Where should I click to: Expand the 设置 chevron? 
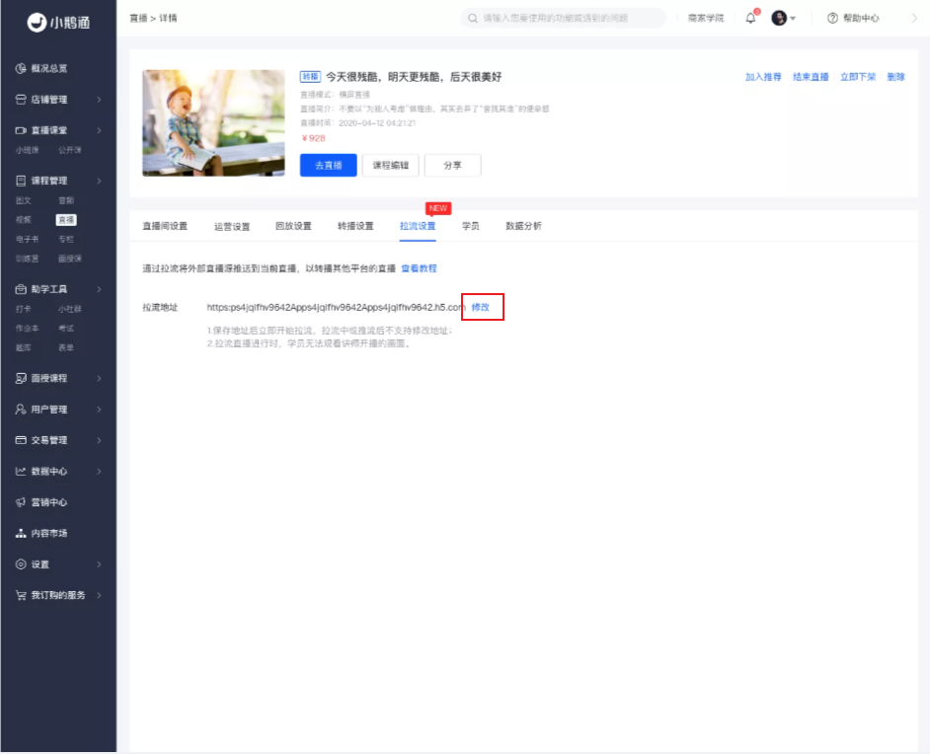pos(99,565)
